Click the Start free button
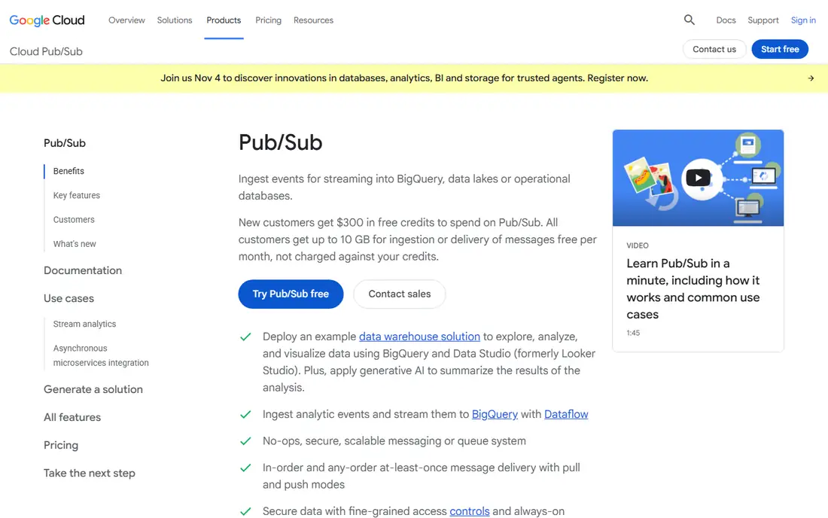The height and width of the screenshot is (518, 828). (x=779, y=49)
